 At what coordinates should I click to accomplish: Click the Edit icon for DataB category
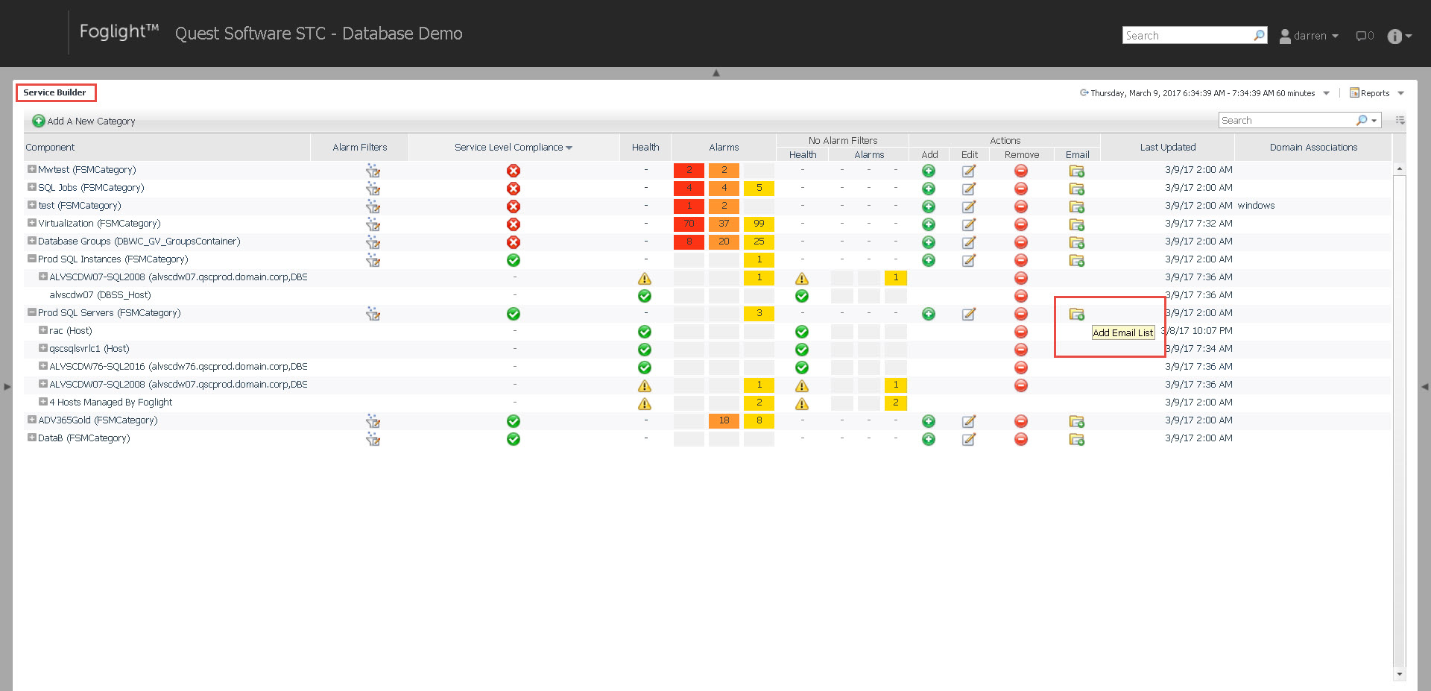pos(968,439)
